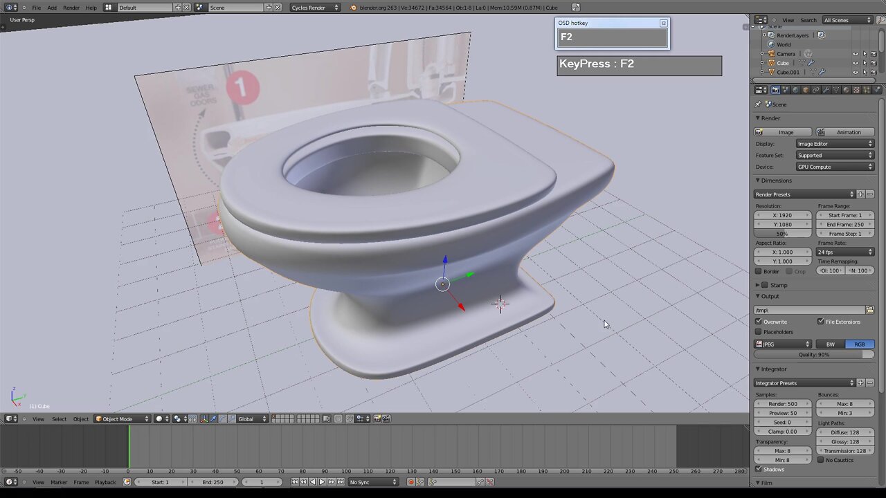Click the auto-keyframe record button
This screenshot has width=886, height=498.
(x=410, y=482)
